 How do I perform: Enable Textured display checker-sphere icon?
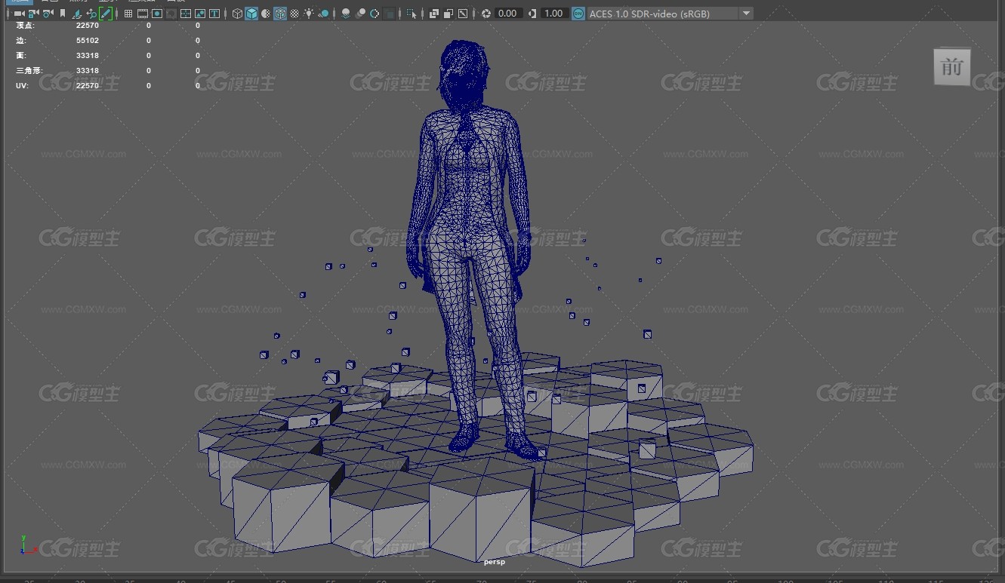(x=294, y=14)
